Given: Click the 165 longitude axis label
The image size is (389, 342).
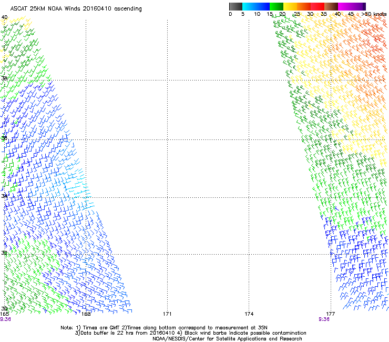Looking at the screenshot, I should point(4,314).
